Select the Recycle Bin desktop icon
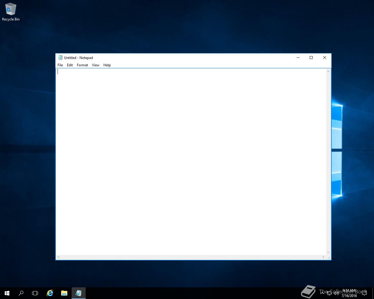 point(11,12)
